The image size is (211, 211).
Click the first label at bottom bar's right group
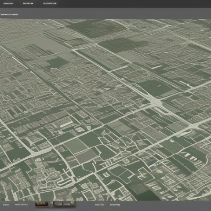[100, 205]
